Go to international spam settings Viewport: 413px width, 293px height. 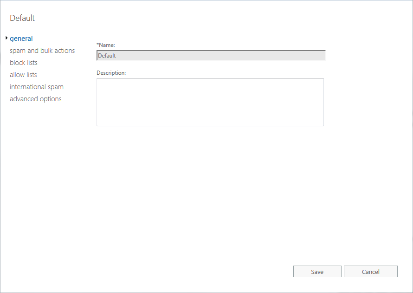pos(37,87)
